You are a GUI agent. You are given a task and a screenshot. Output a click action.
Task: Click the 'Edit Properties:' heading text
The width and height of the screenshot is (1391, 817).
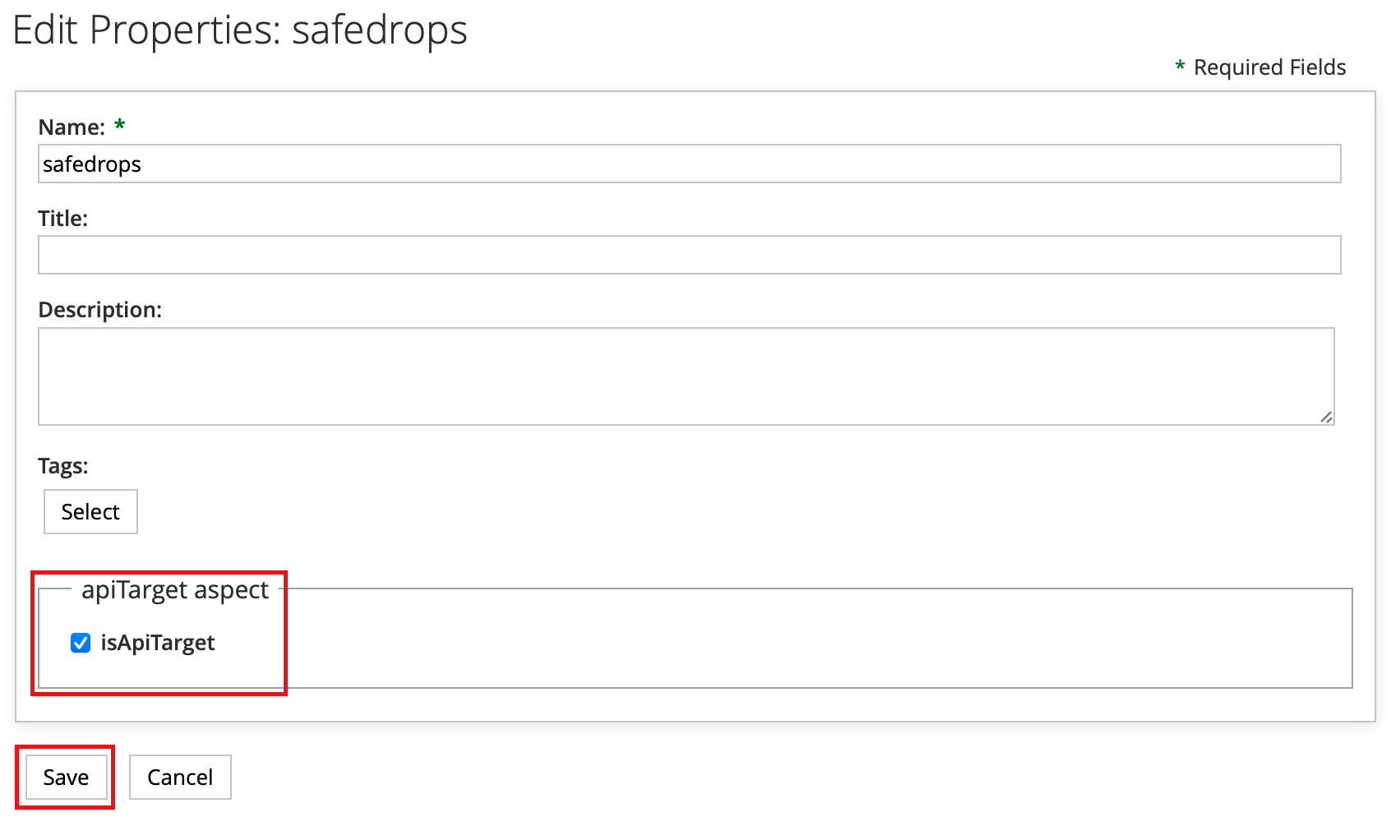pos(147,31)
